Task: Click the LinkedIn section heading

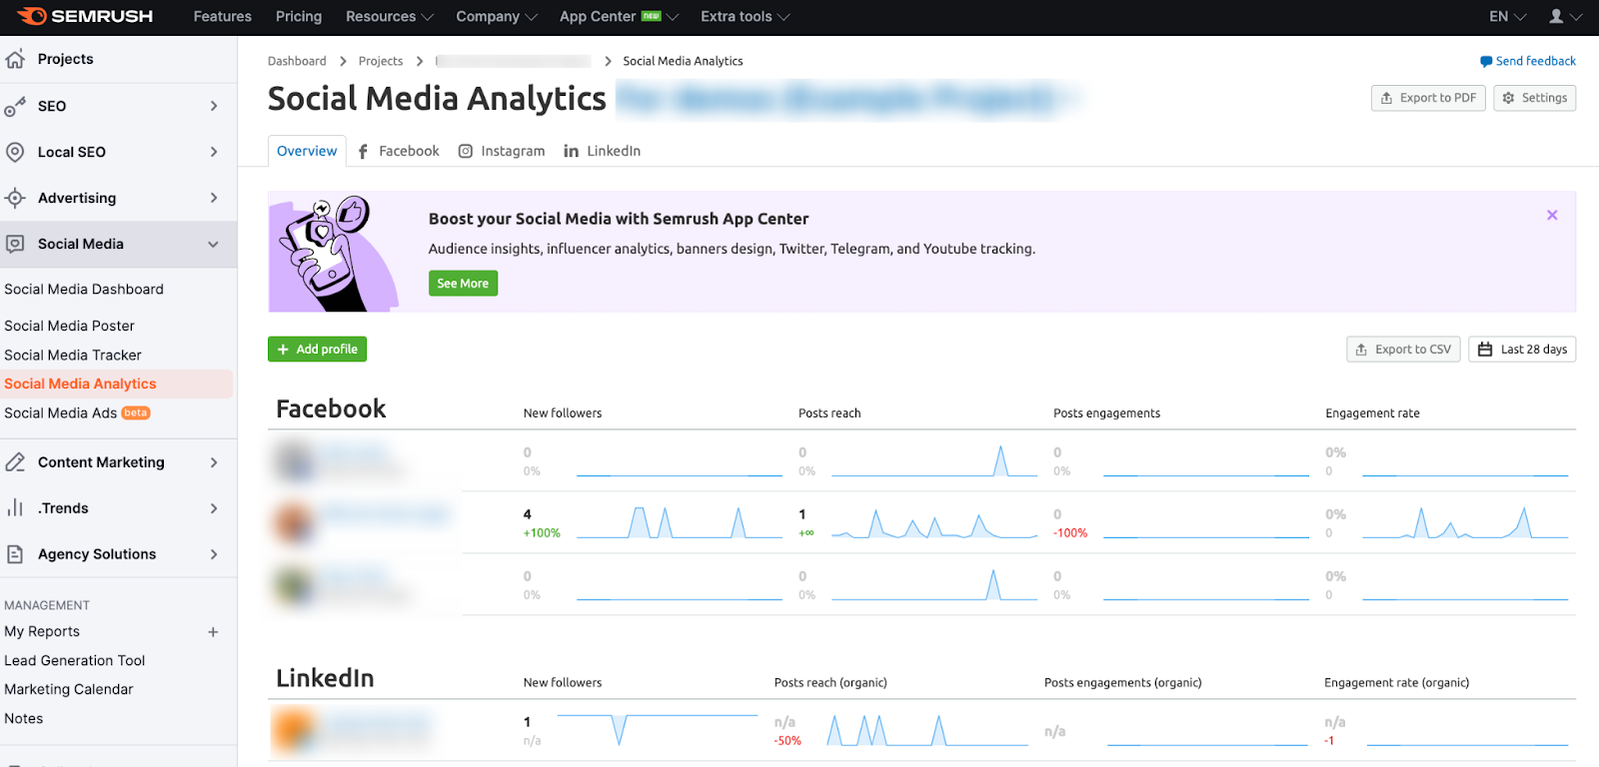Action: pos(325,679)
